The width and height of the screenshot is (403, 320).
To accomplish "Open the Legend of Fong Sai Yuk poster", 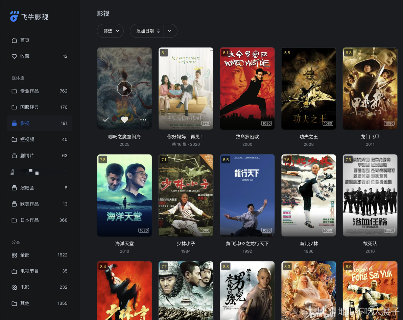I will (370, 291).
